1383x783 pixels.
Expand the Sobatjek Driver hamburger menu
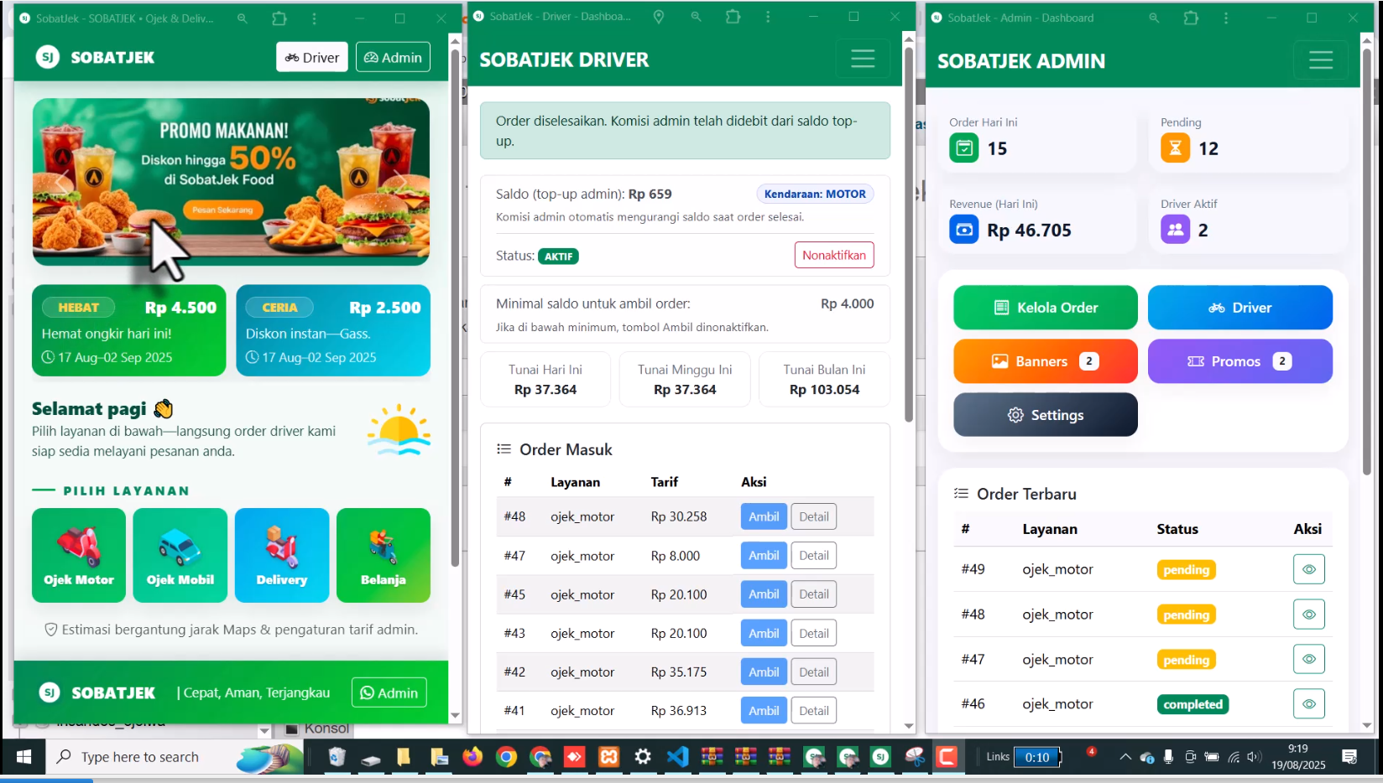point(862,59)
